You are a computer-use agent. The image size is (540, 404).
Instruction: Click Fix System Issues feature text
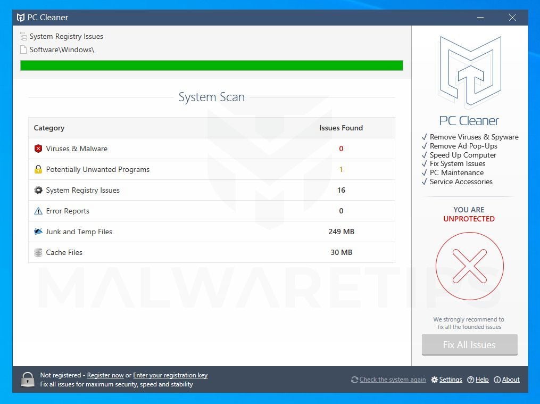coord(458,163)
